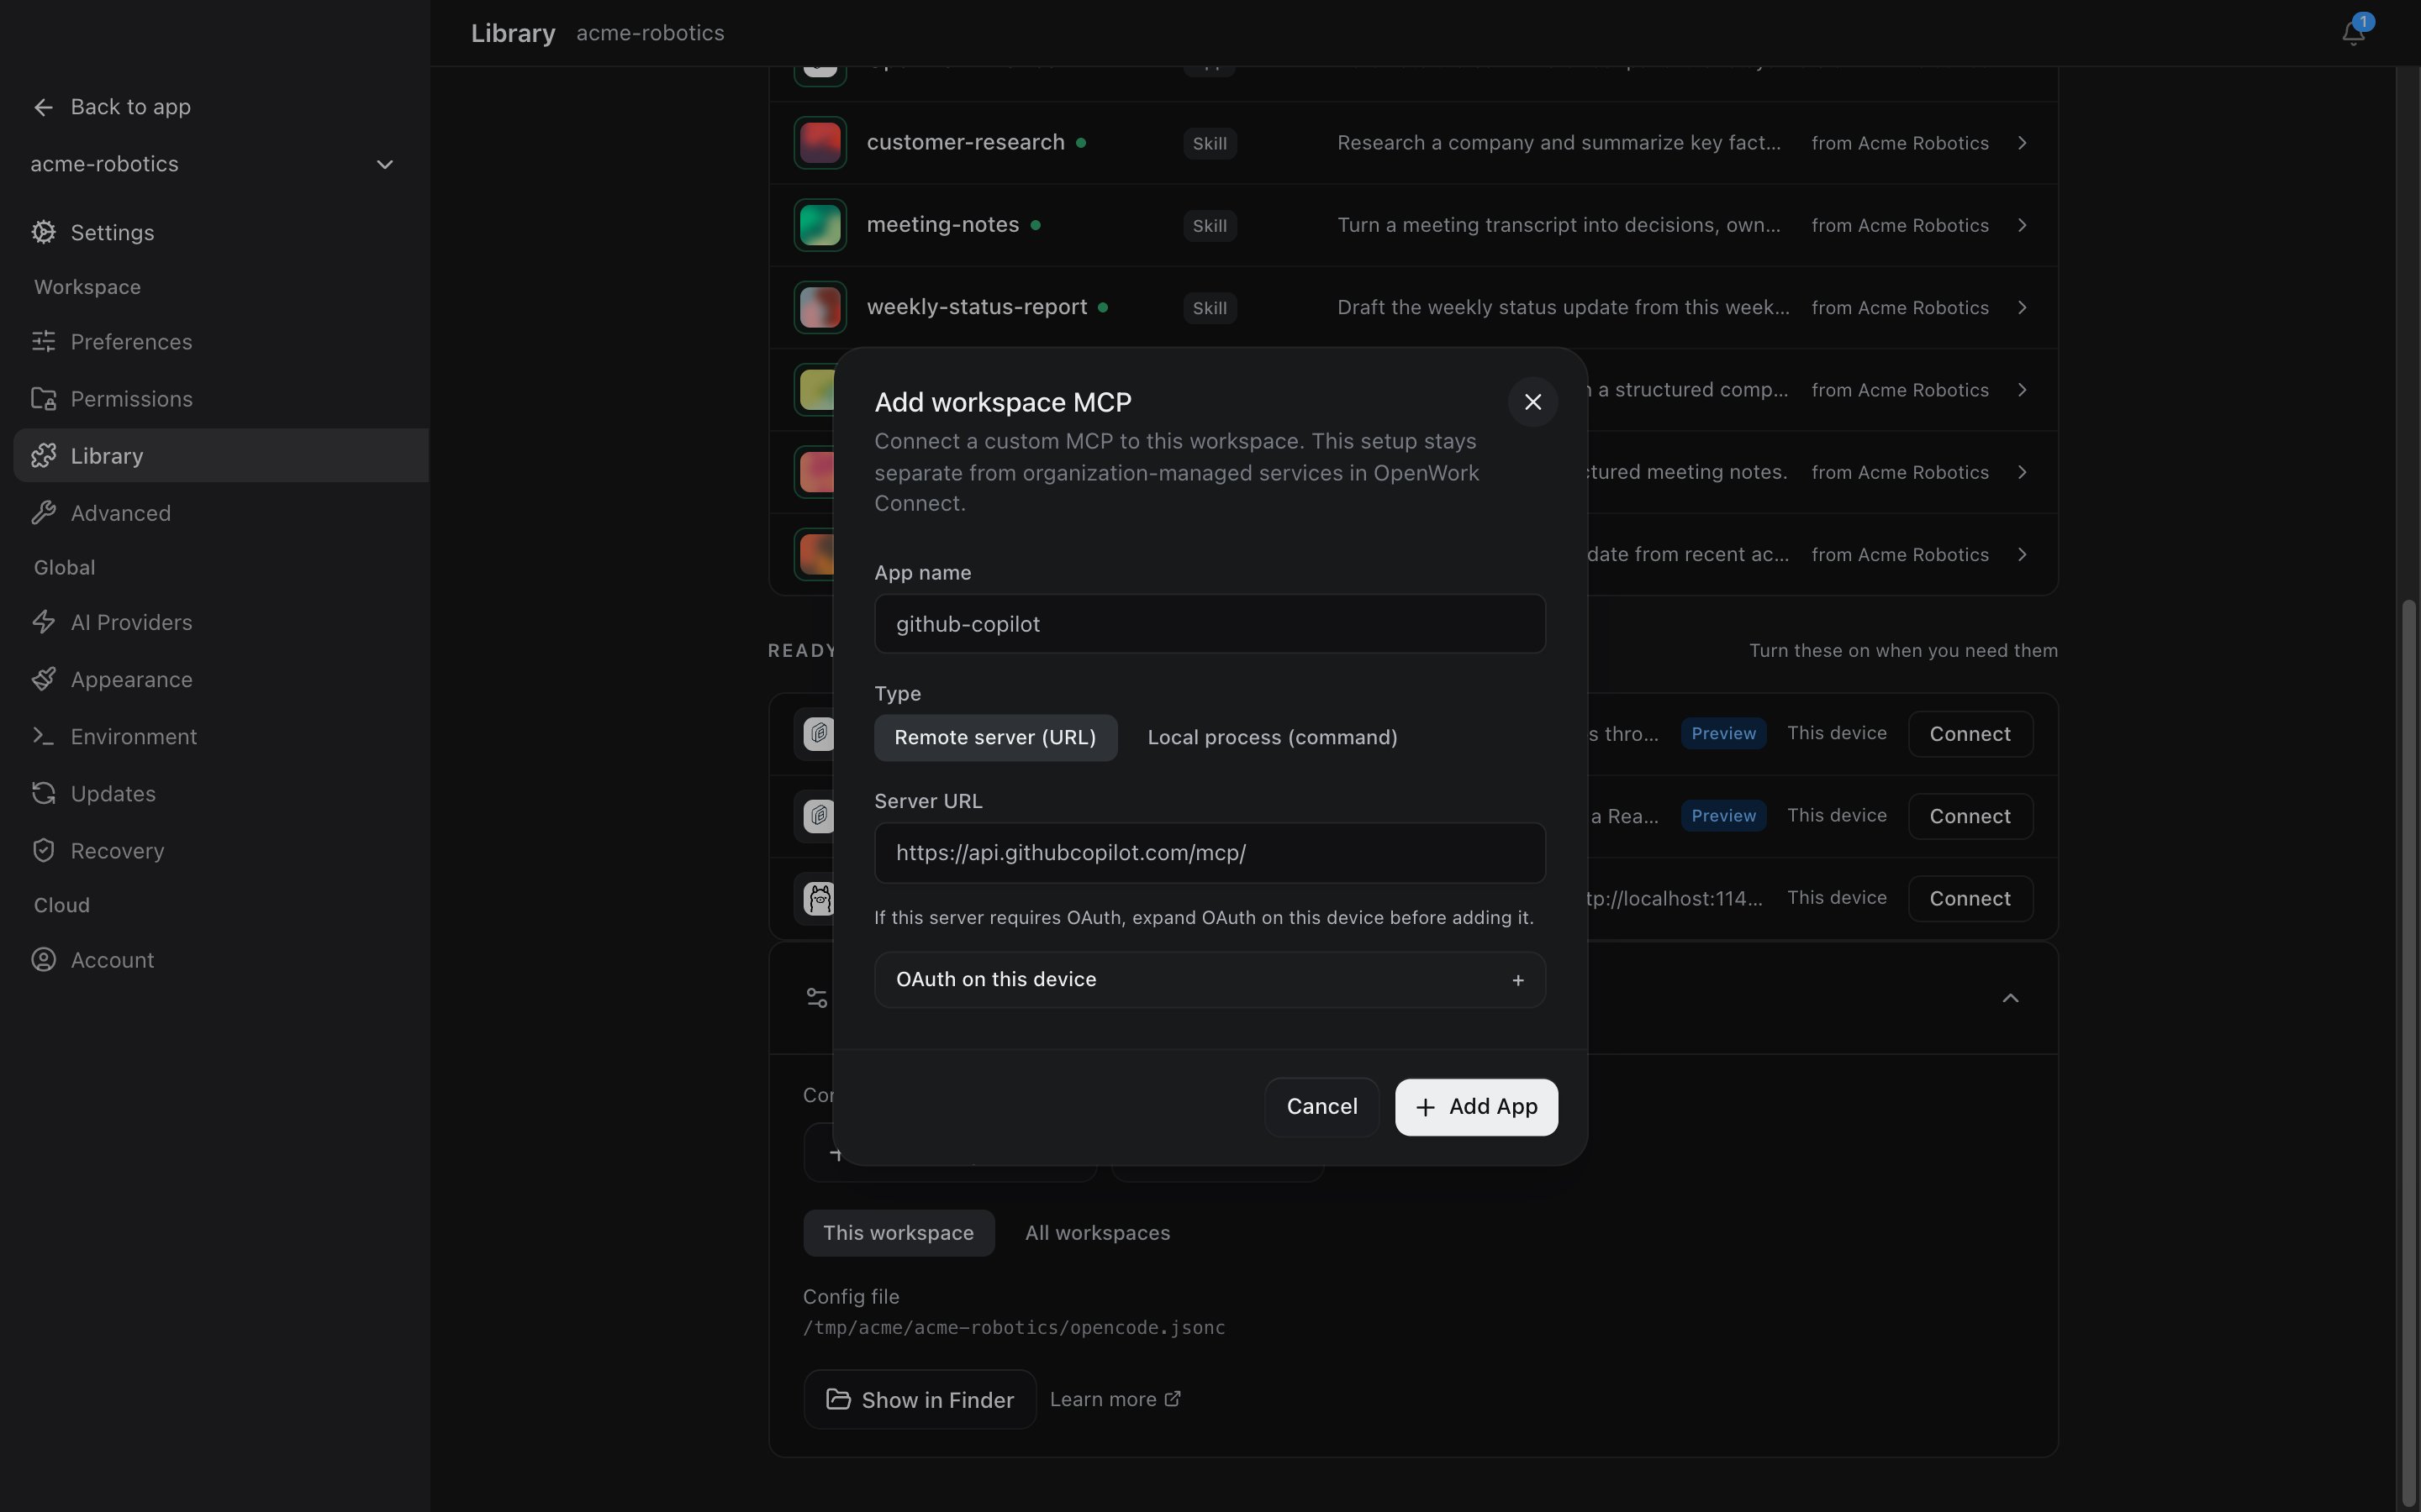Switch to This workspace config scope

[x=899, y=1233]
